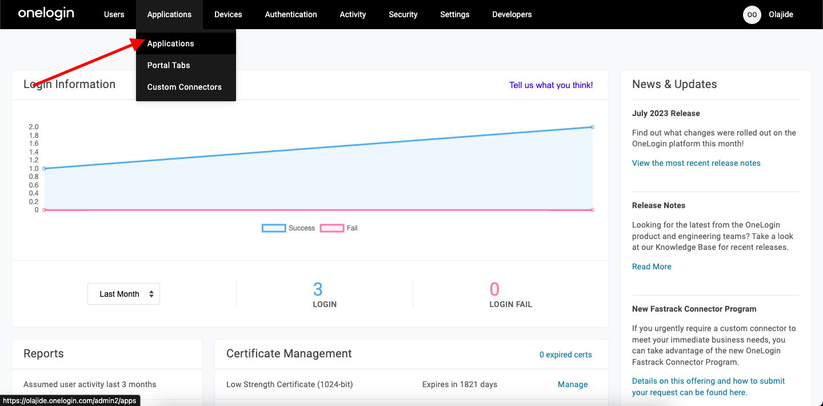Toggle the Fail legend swatch
Image resolution: width=823 pixels, height=406 pixels.
pyautogui.click(x=332, y=228)
